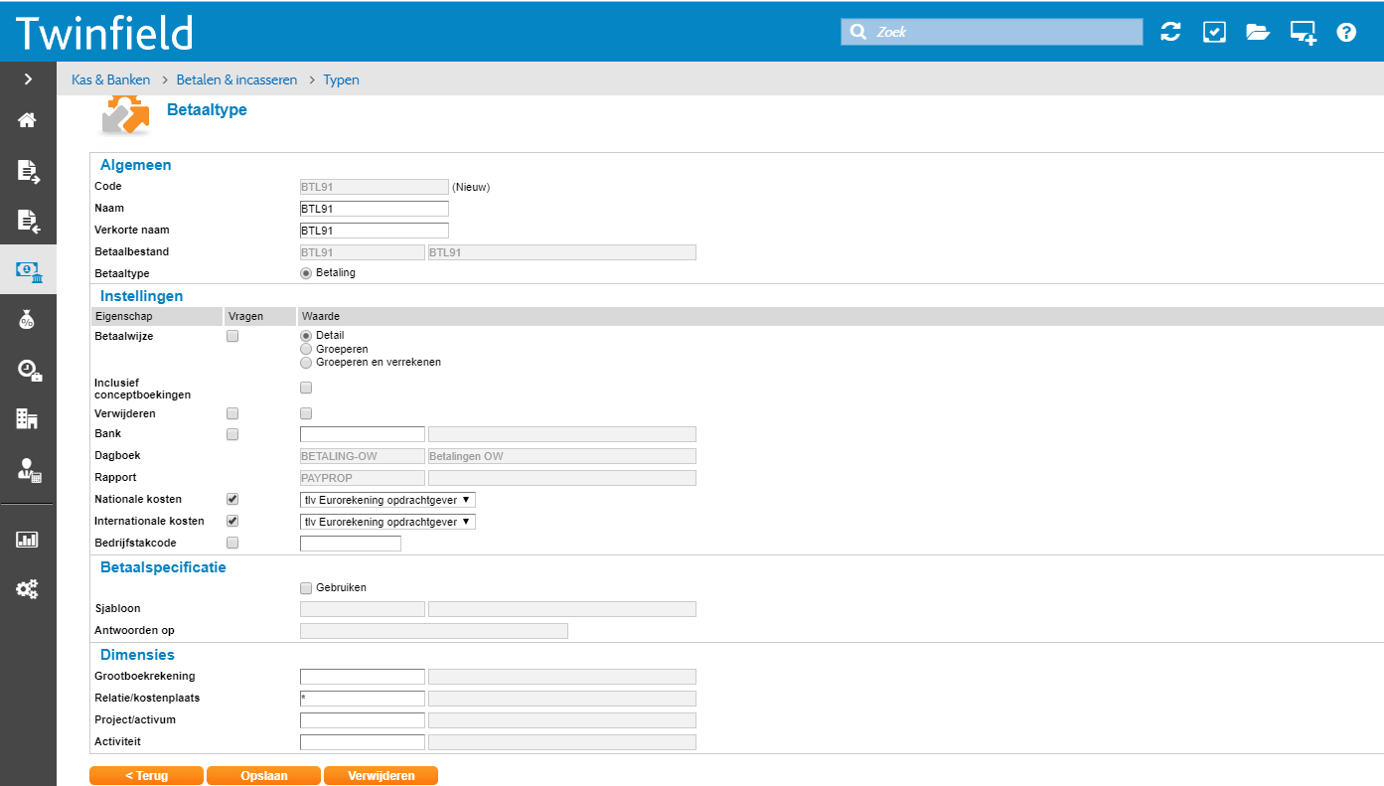Open Betalen & incasseren breadcrumb

click(x=236, y=79)
